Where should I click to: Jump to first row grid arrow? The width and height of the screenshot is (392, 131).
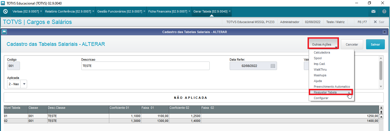[x=381, y=108]
